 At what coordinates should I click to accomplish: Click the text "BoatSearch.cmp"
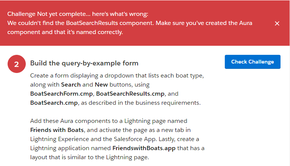(x=54, y=103)
